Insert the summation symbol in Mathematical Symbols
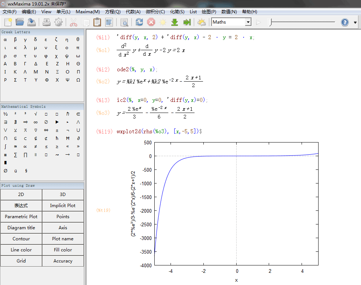 [x=15, y=155]
